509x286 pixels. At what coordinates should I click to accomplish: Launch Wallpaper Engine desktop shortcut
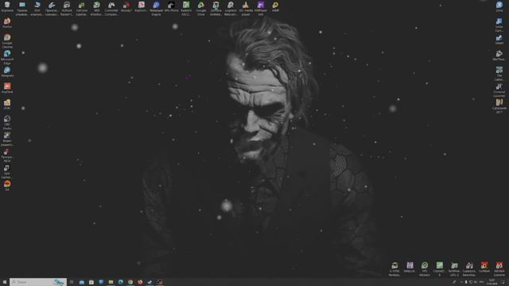point(156,8)
